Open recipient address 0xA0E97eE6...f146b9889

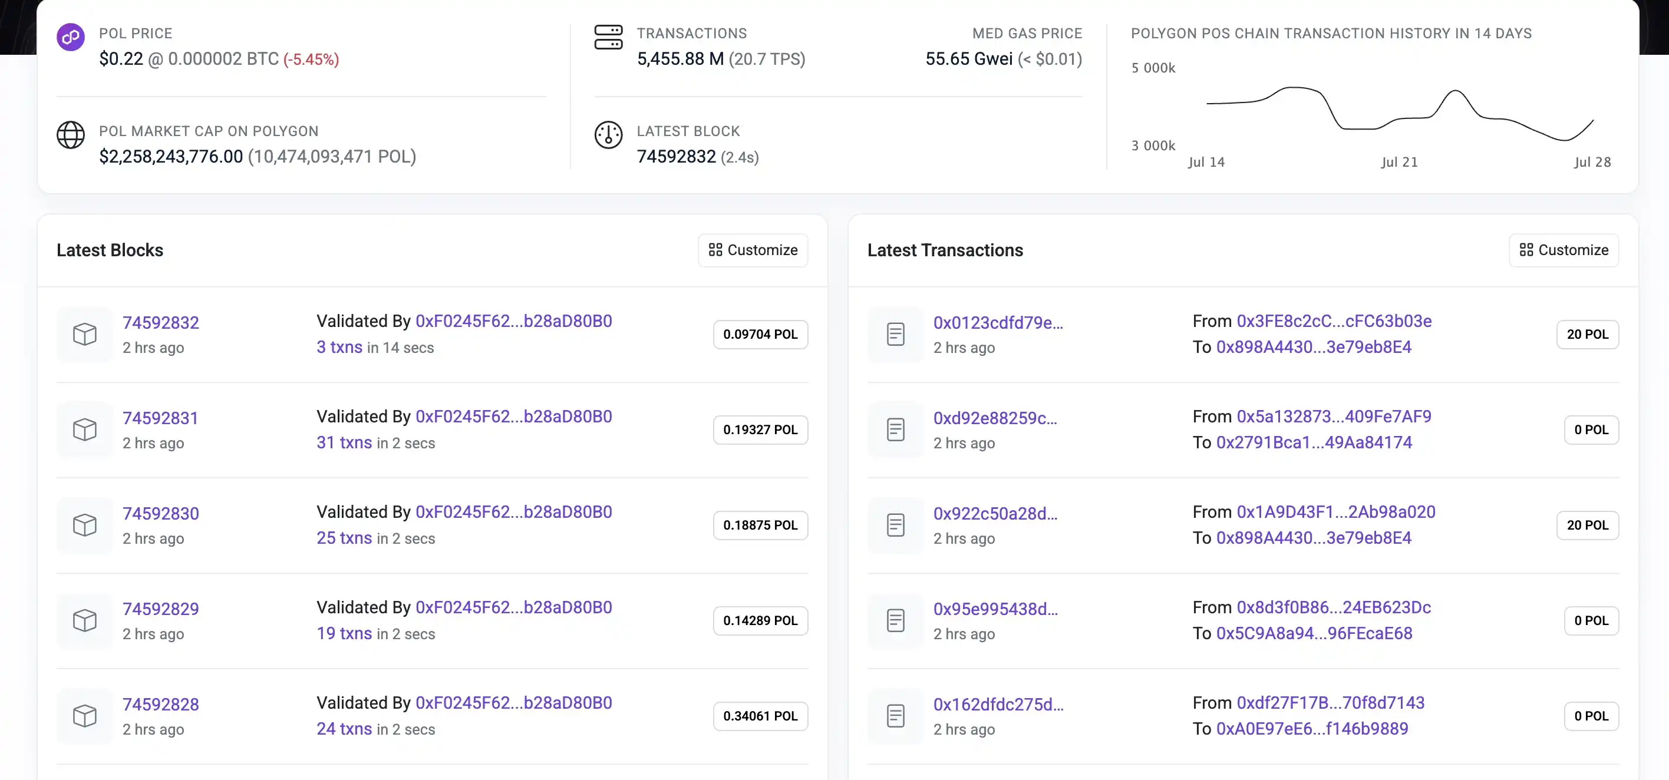1312,728
